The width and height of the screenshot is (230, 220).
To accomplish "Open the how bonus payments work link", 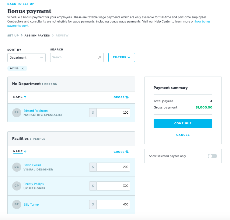I will 203,22.
